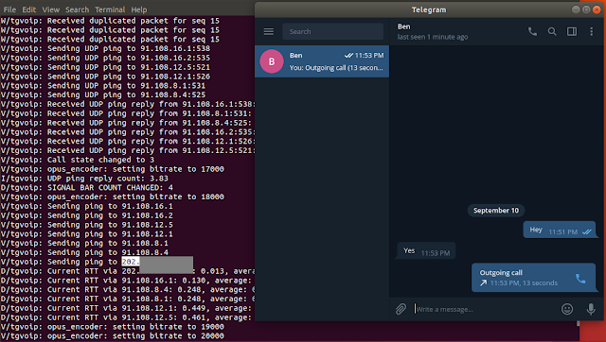Toggle the chat info side panel
The height and width of the screenshot is (342, 606).
572,31
